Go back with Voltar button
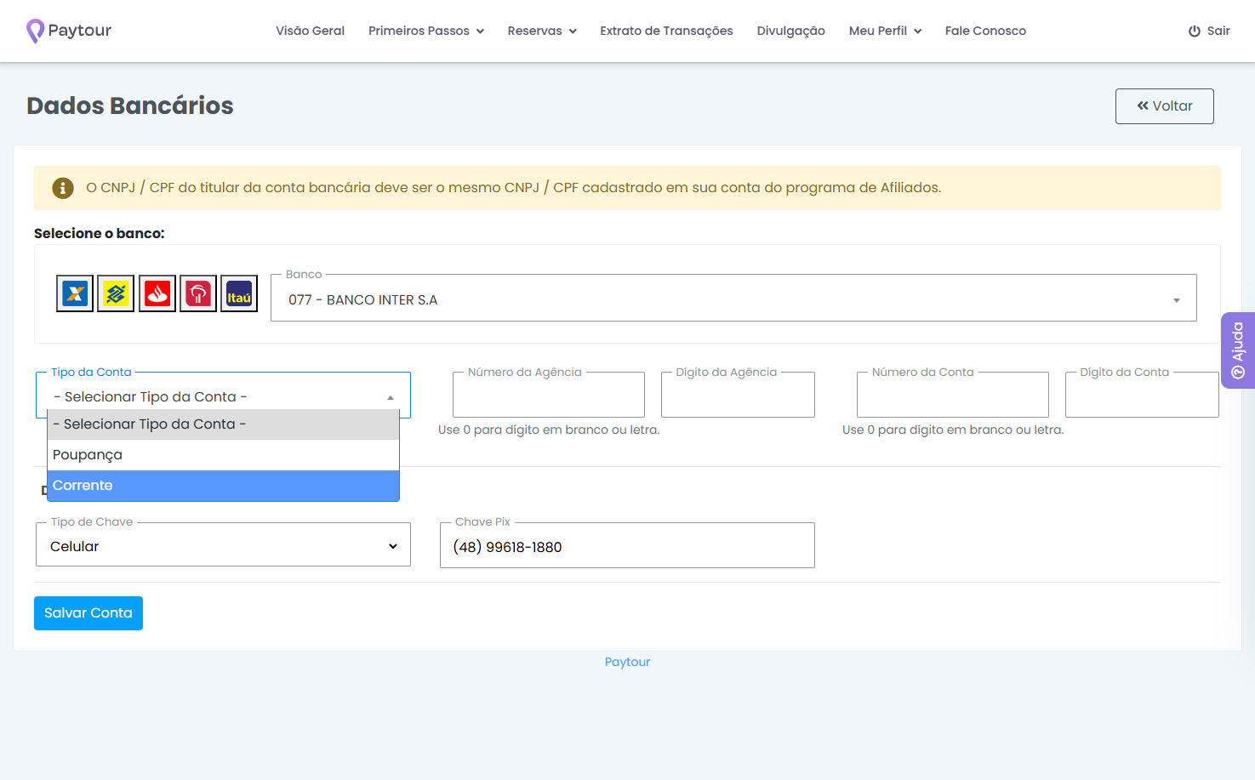This screenshot has height=780, width=1255. tap(1165, 106)
